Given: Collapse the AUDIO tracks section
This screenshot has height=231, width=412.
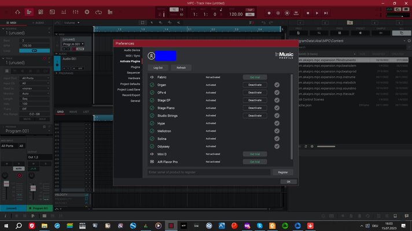Looking at the screenshot, I should point(57,54).
